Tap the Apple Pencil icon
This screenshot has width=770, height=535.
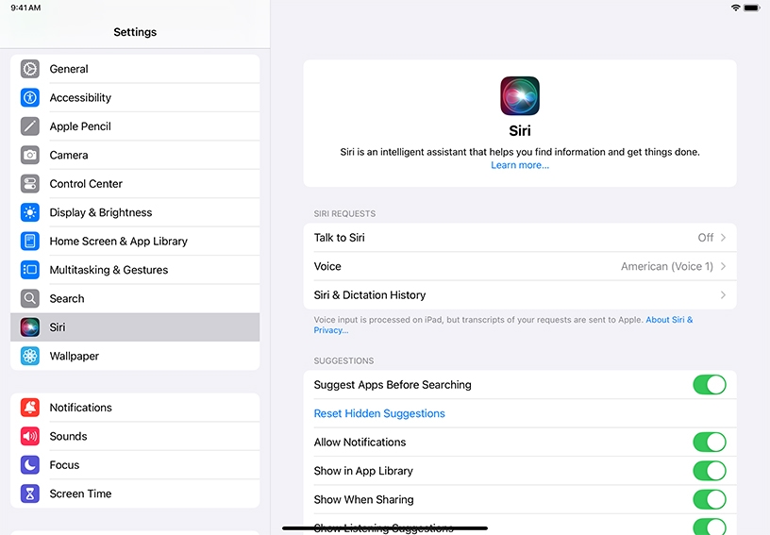point(30,126)
